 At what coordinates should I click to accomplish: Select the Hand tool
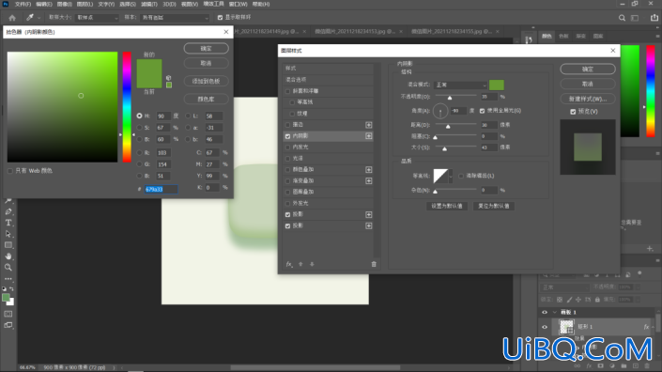pos(8,256)
